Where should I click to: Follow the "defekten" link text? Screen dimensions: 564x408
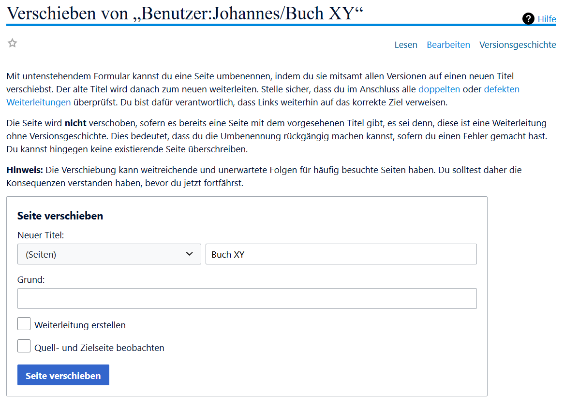501,89
